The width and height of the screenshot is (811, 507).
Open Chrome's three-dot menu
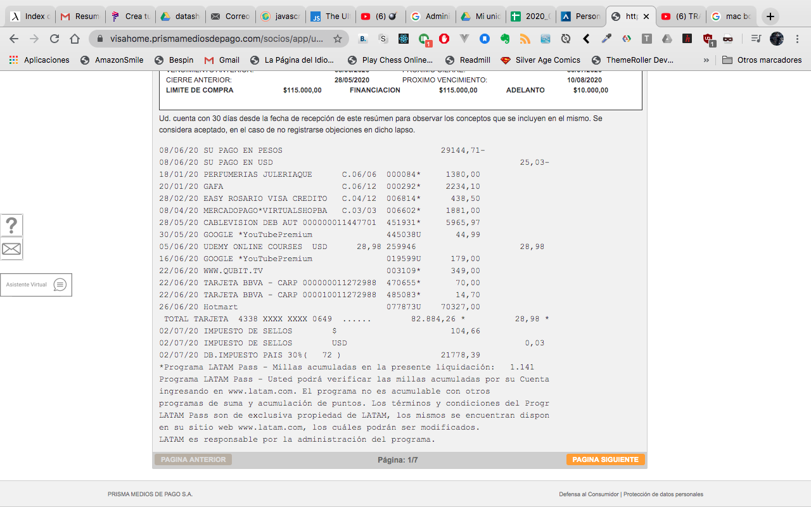[x=798, y=39]
